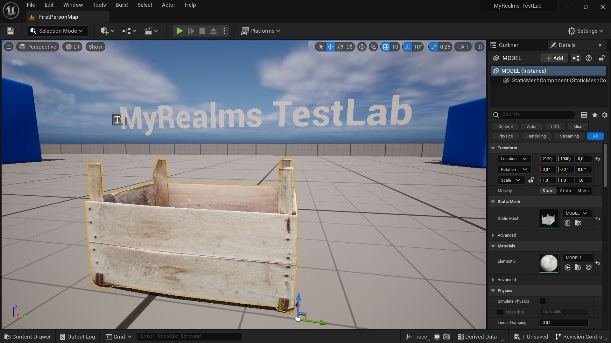
Task: Open the Window menu
Action: [x=73, y=5]
